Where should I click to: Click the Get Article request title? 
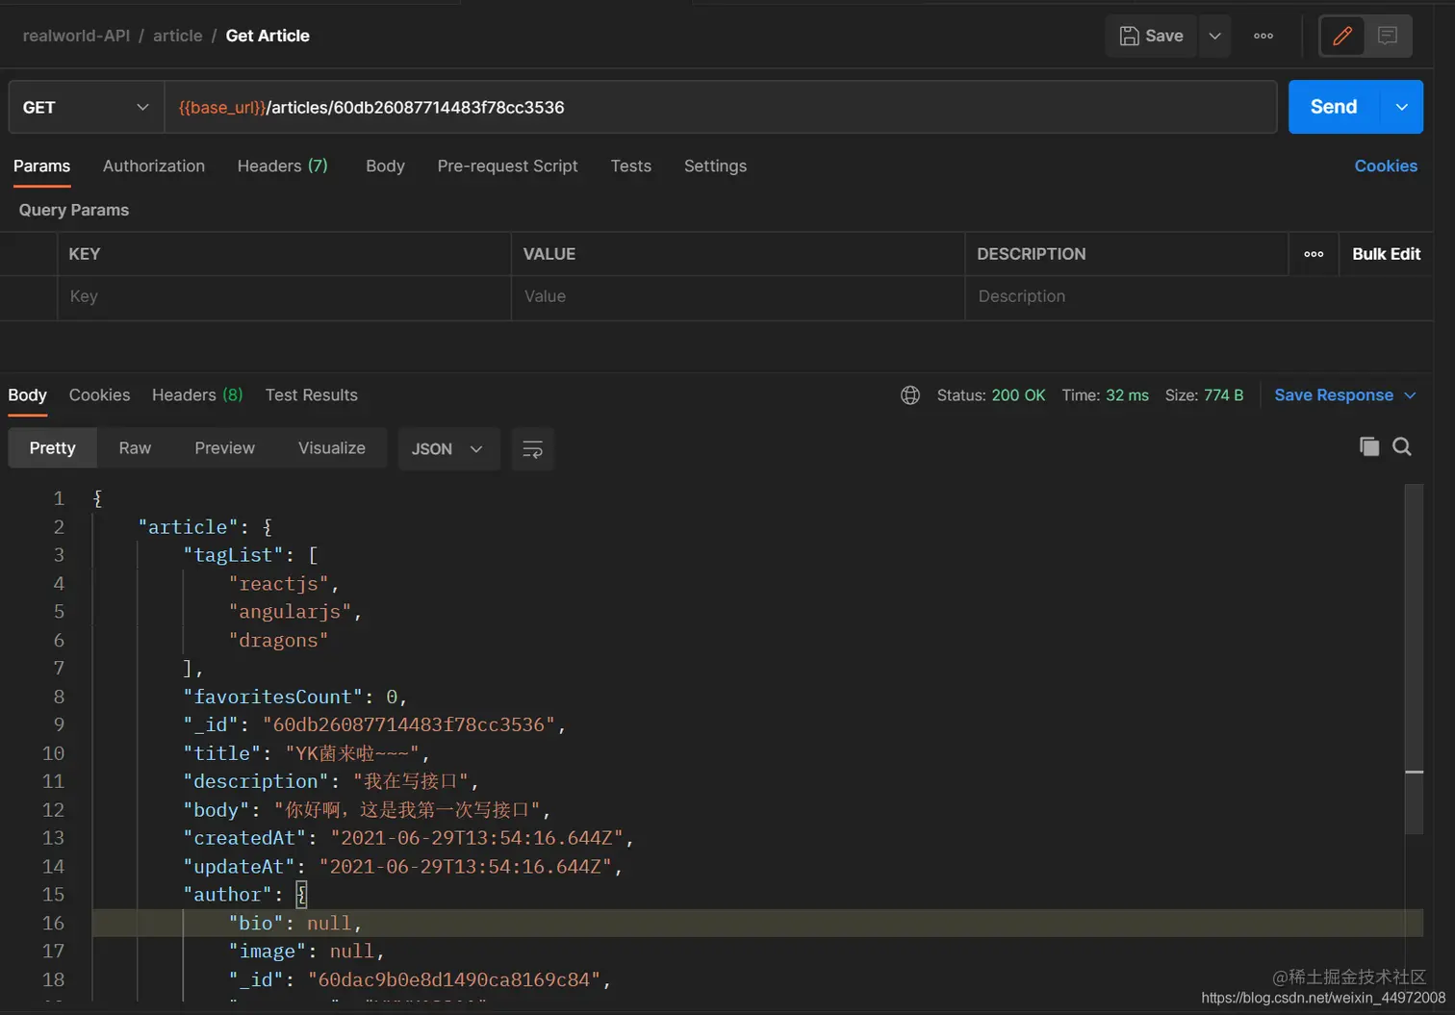point(268,36)
